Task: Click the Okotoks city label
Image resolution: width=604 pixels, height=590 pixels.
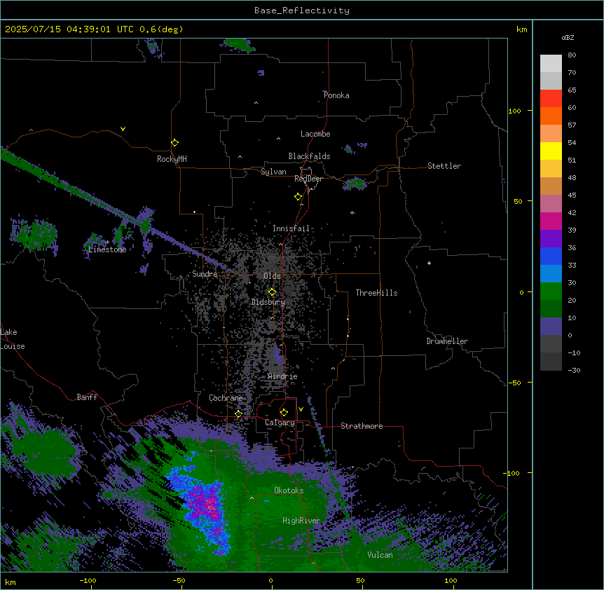Action: pyautogui.click(x=289, y=490)
